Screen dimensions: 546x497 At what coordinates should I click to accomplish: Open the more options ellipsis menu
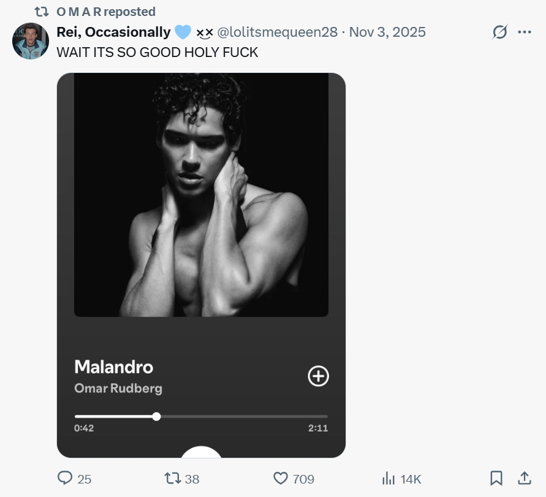(525, 32)
